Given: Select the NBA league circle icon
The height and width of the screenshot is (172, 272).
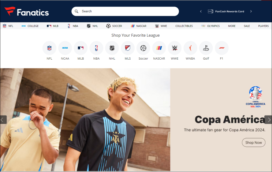Looking at the screenshot, I should [x=96, y=48].
